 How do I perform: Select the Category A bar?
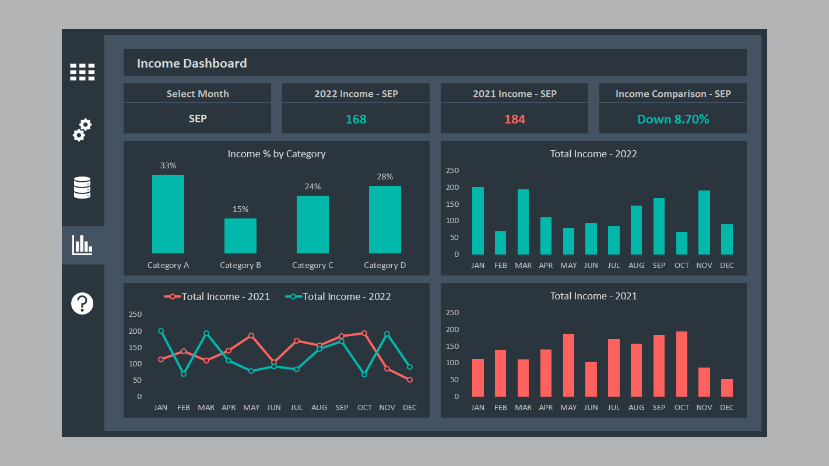point(168,214)
